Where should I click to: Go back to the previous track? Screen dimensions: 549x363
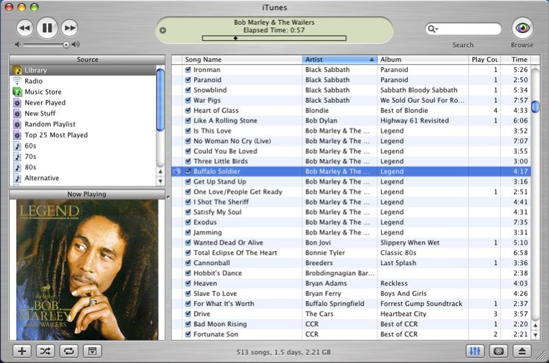pos(25,28)
